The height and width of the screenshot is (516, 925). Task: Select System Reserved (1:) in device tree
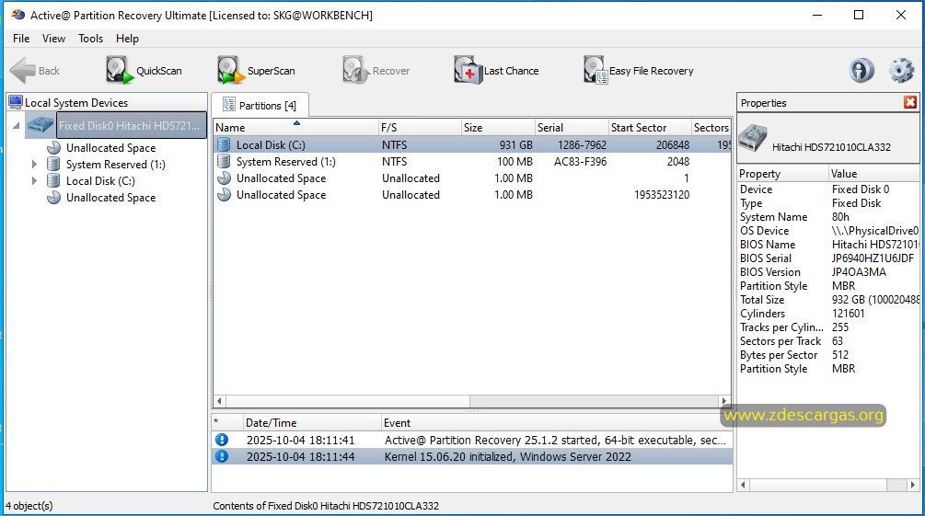pyautogui.click(x=116, y=164)
